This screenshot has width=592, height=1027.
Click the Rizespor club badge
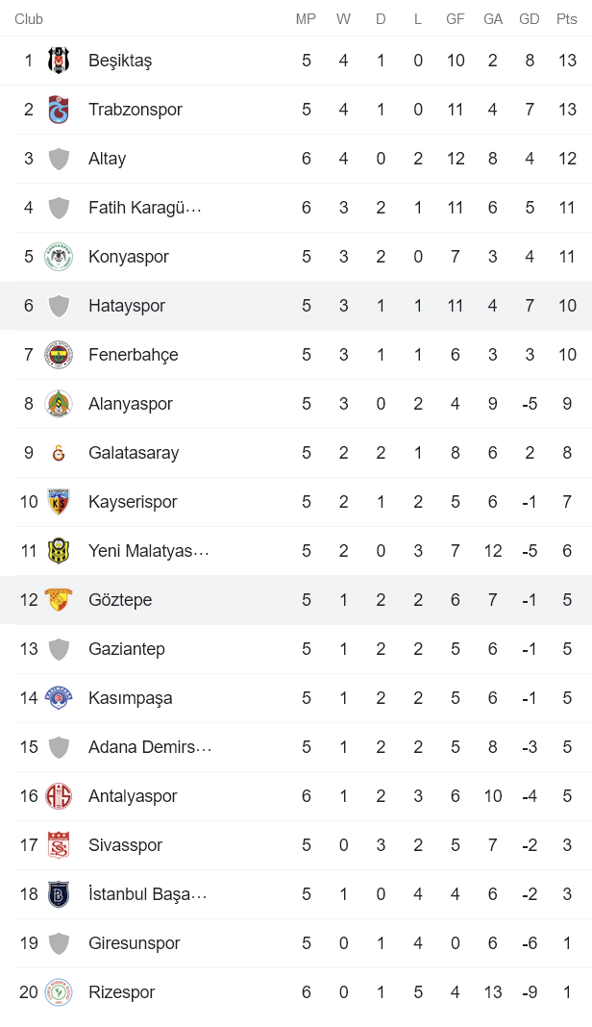[59, 991]
